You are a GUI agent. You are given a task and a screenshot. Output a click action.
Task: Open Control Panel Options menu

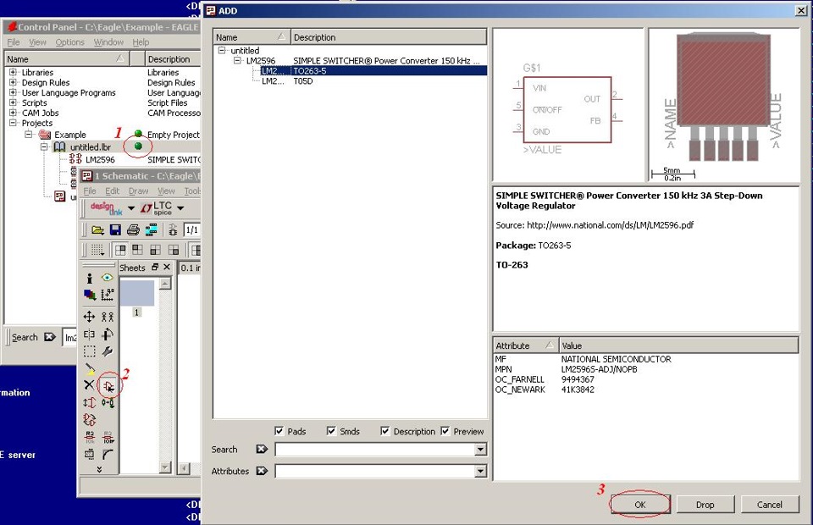pyautogui.click(x=69, y=42)
